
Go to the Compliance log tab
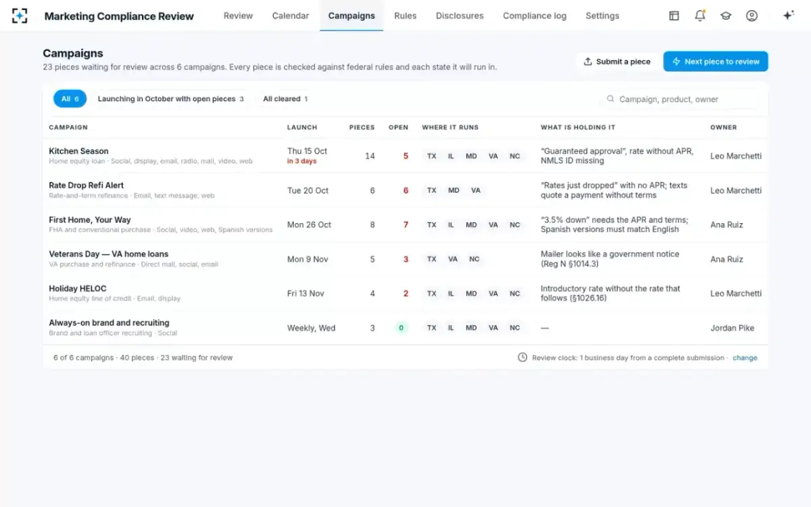(535, 16)
